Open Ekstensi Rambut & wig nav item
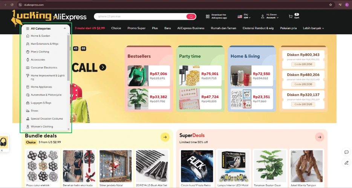This screenshot has width=352, height=188. (258, 28)
